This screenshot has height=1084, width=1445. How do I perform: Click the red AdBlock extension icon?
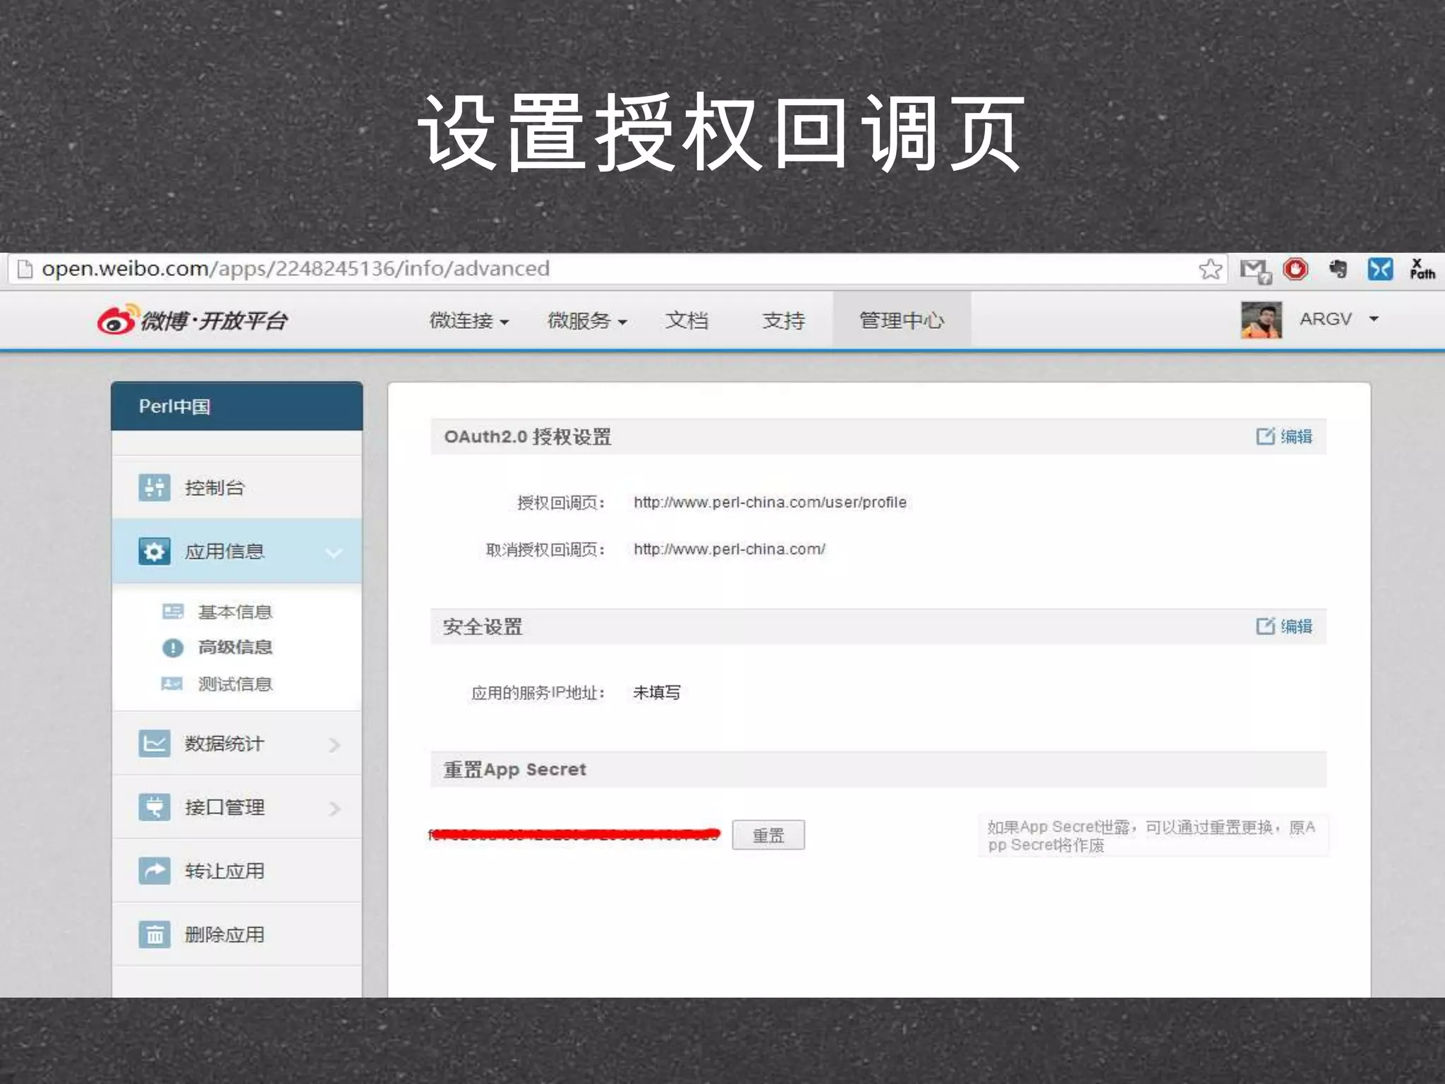[1295, 269]
